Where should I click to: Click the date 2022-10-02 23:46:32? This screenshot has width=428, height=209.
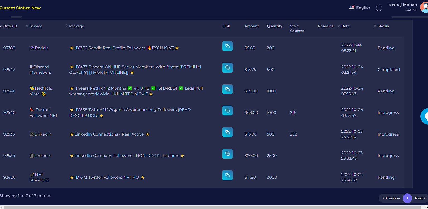(x=352, y=177)
